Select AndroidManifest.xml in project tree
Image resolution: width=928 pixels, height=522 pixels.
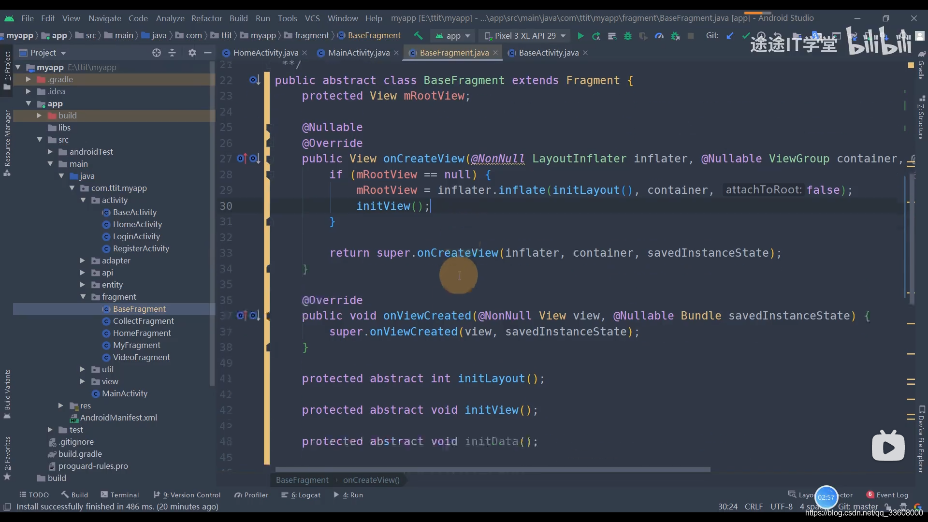tap(118, 418)
